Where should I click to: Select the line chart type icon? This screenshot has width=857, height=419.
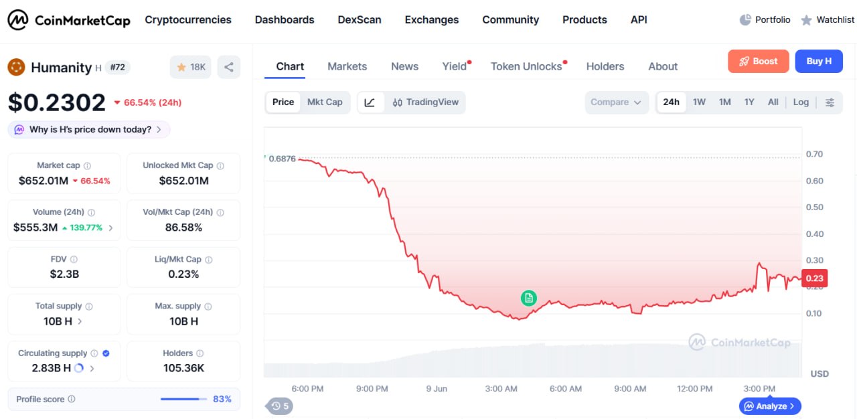tap(370, 102)
